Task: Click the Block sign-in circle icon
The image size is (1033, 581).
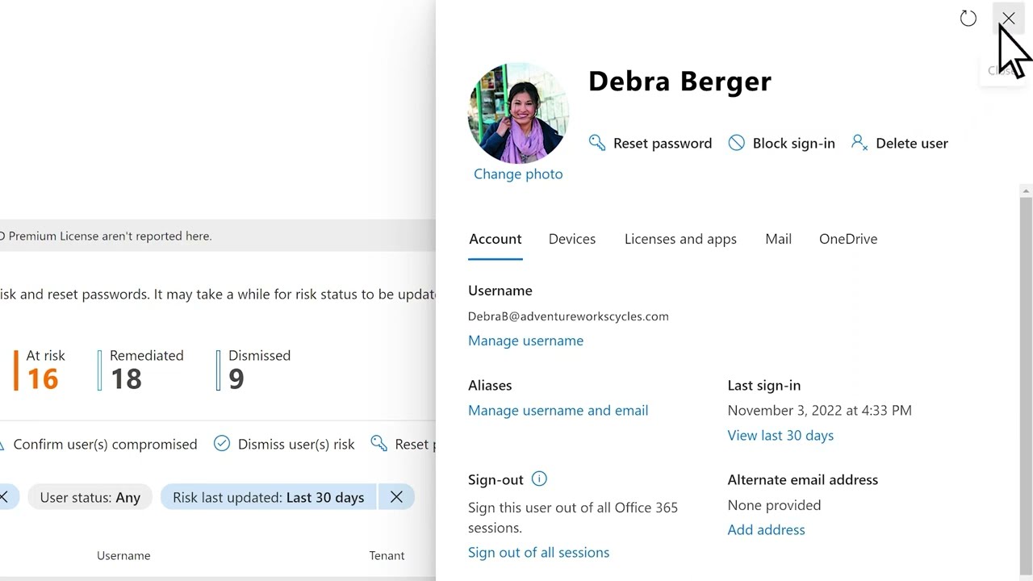Action: coord(736,143)
